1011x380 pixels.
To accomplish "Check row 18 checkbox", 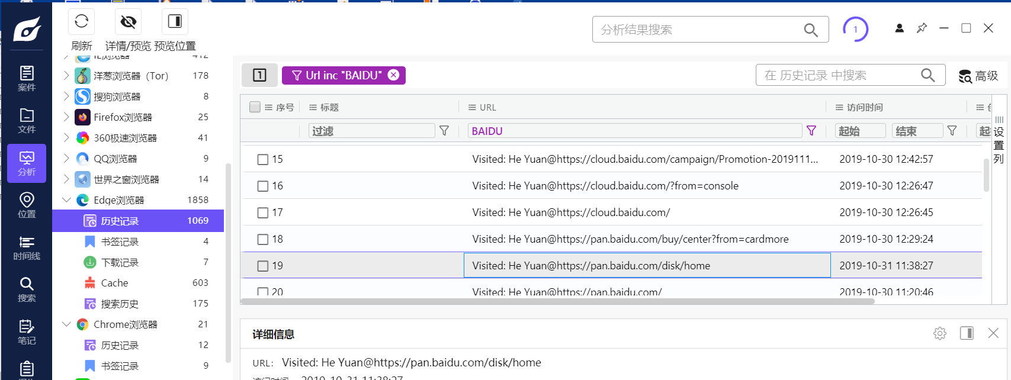I will click(x=263, y=239).
